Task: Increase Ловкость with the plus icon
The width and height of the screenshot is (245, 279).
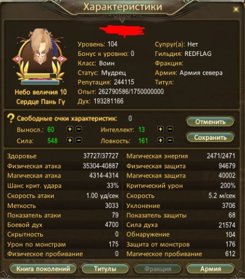Action: pos(160,140)
